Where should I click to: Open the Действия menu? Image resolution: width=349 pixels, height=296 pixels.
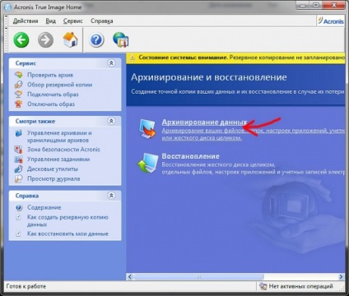tap(26, 21)
